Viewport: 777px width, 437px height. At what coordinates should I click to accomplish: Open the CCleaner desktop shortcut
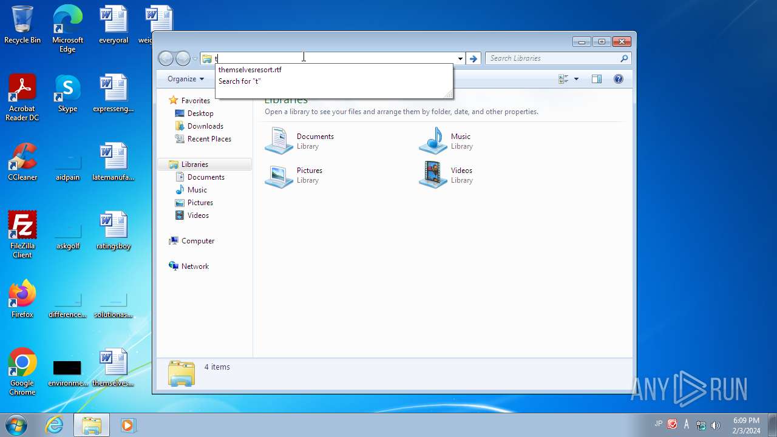point(22,162)
